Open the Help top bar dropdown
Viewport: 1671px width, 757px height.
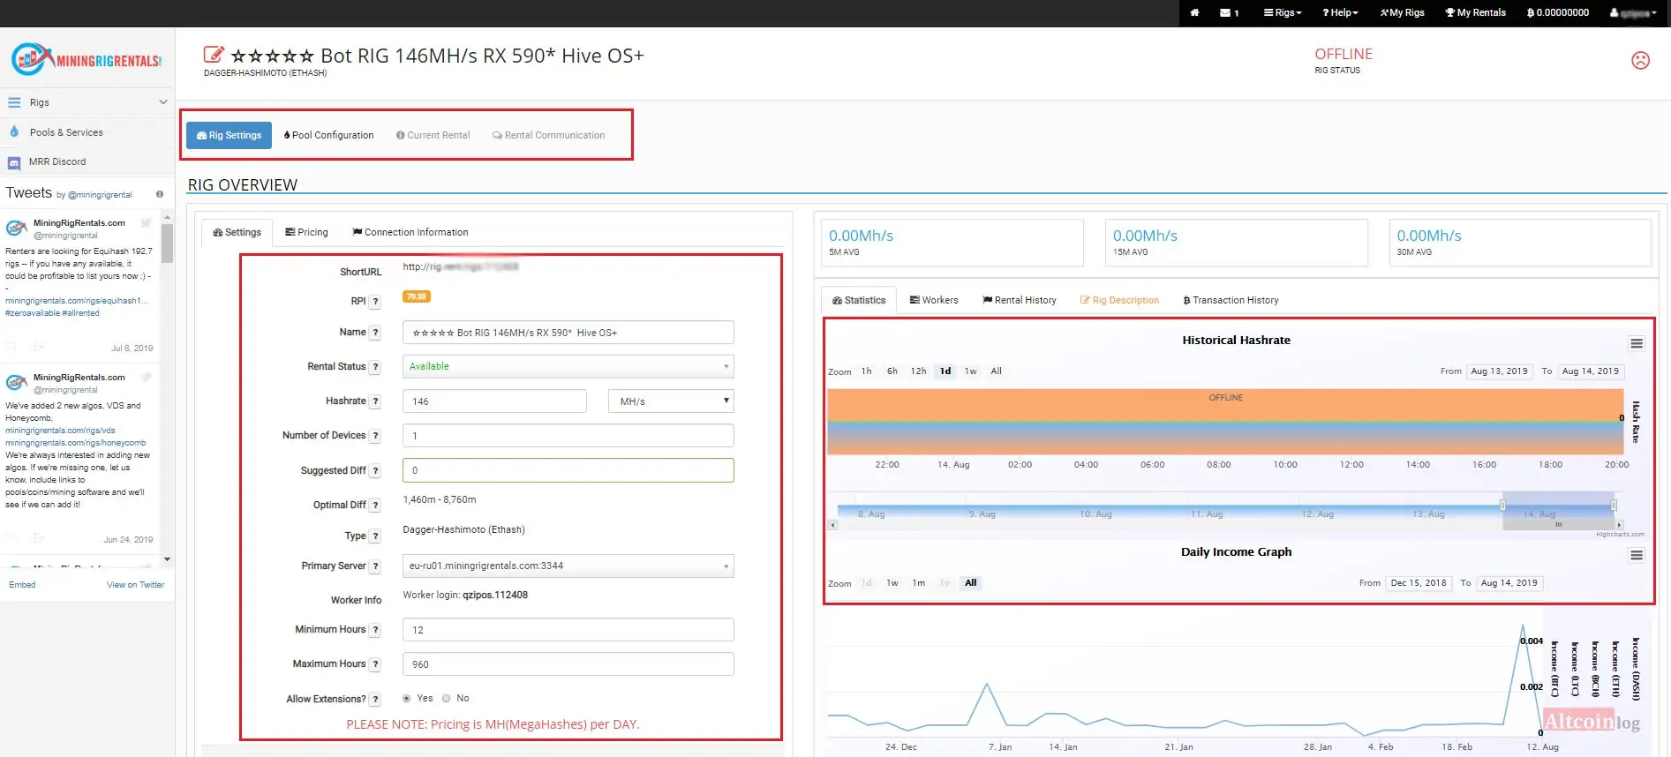[1340, 12]
